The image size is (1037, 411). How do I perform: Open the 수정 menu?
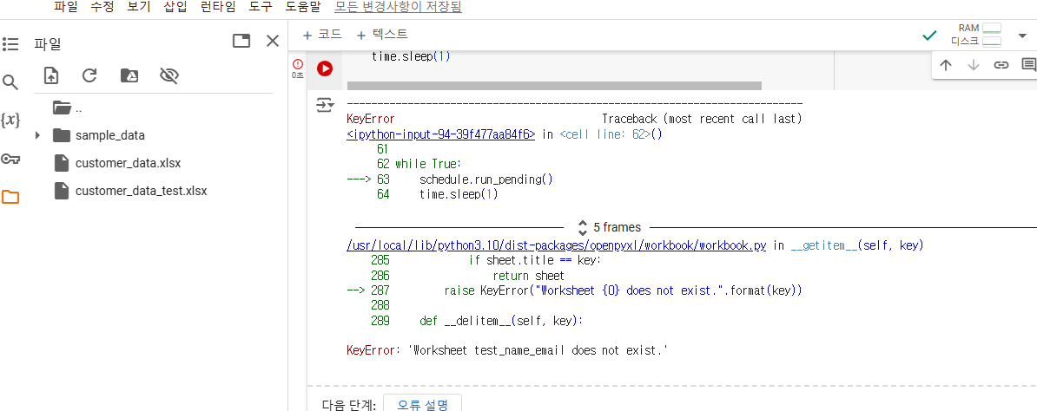[102, 7]
